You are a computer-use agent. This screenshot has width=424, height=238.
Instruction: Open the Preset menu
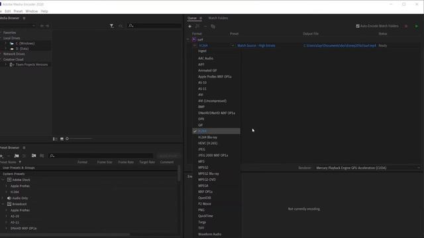point(18,11)
